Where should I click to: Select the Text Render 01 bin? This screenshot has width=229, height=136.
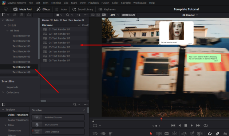(21, 36)
